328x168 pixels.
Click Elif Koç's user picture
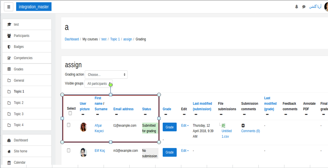click(83, 153)
